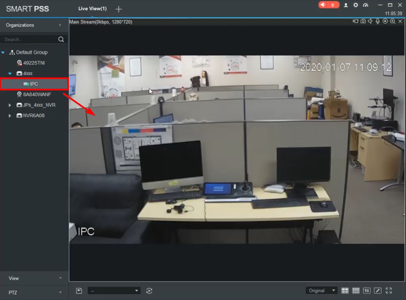Enable microphone talk for the camera

point(378,21)
